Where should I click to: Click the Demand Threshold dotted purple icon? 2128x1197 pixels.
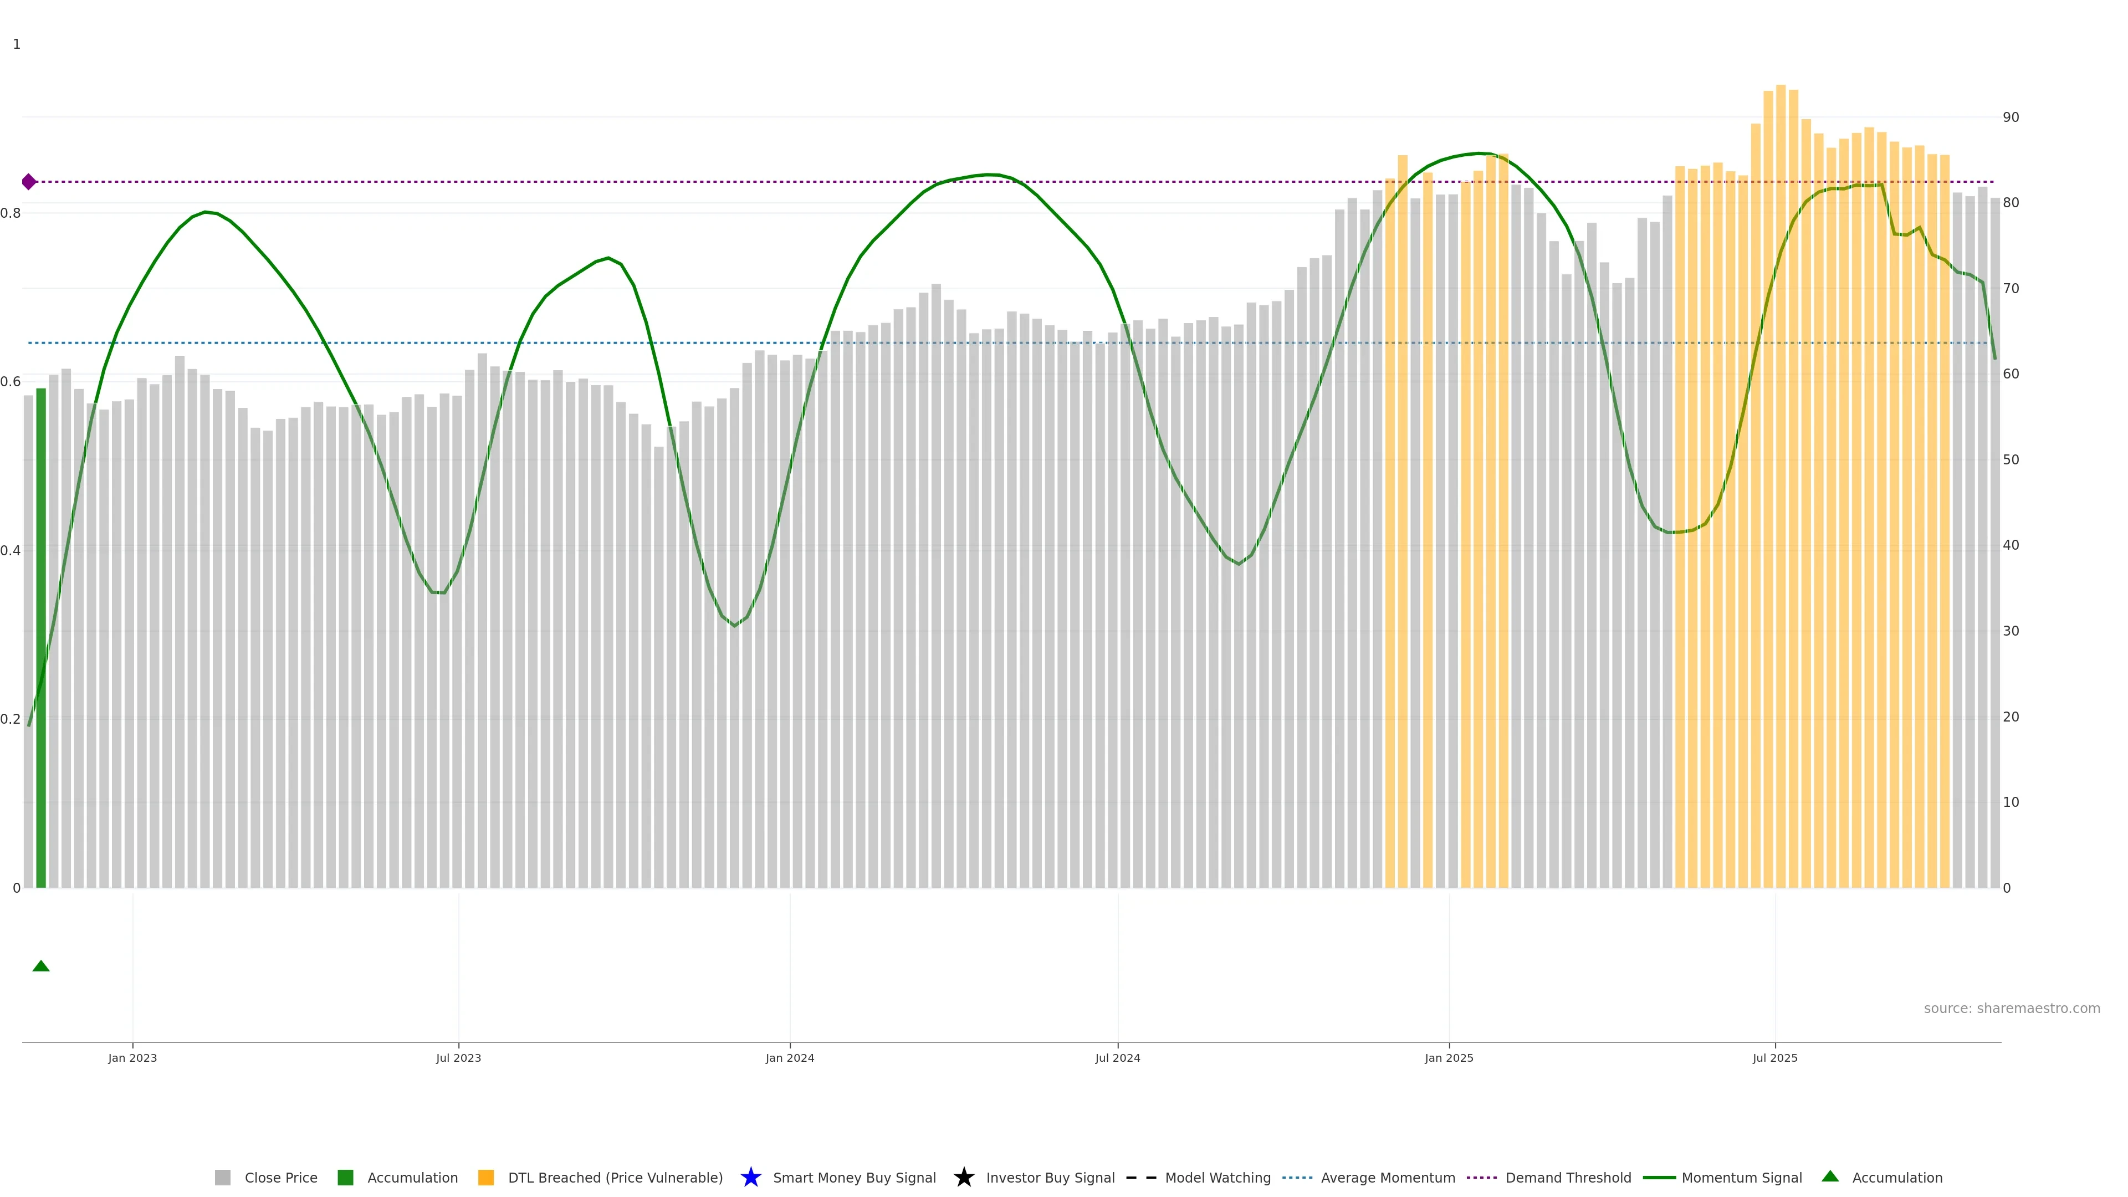coord(1481,1177)
